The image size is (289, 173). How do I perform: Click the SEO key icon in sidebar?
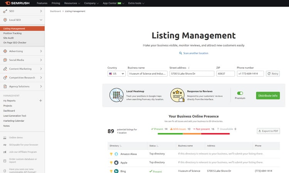click(x=5, y=11)
